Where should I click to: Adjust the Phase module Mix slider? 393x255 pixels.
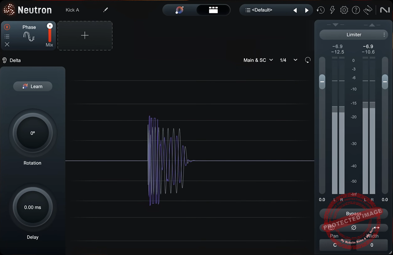[49, 32]
